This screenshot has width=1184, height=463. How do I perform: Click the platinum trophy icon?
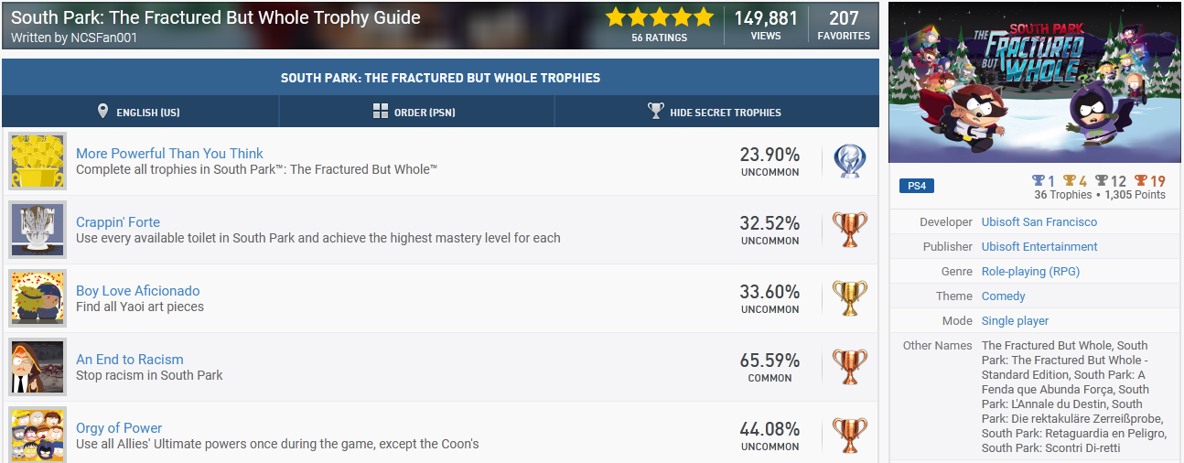click(849, 161)
